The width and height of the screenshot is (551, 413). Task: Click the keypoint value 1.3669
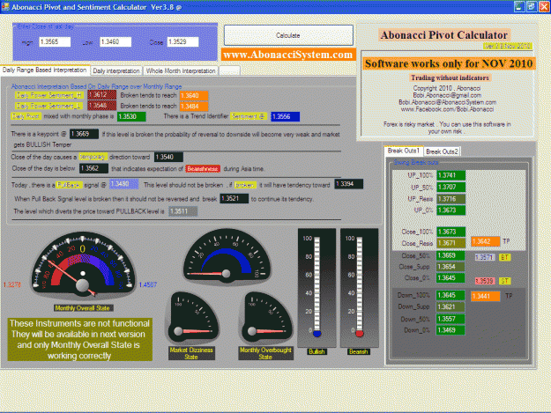pyautogui.click(x=84, y=134)
